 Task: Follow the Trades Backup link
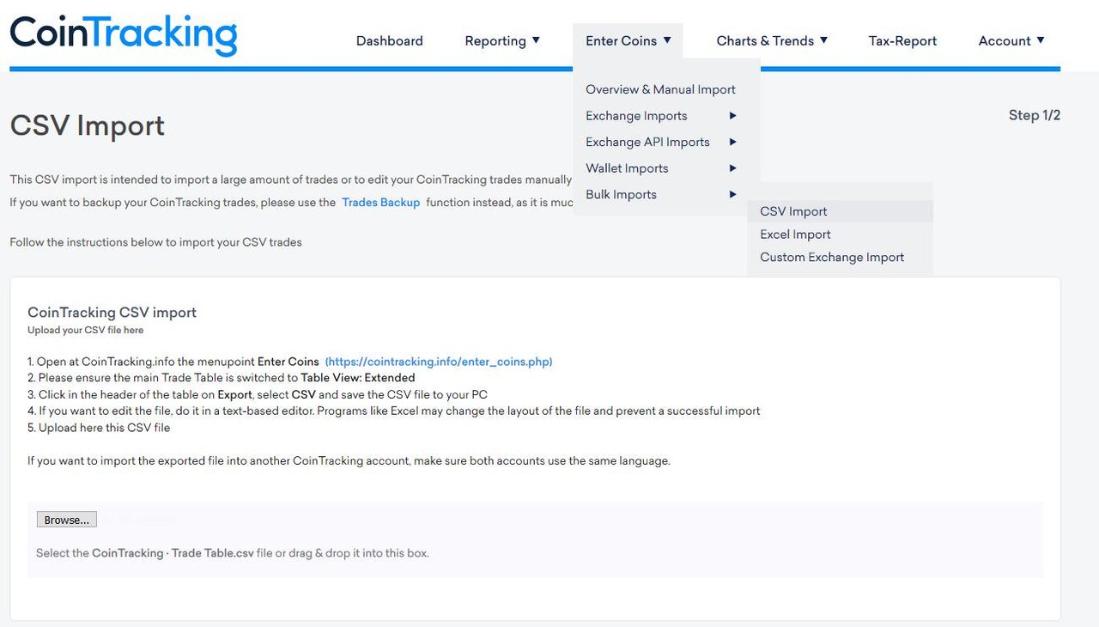click(x=380, y=203)
